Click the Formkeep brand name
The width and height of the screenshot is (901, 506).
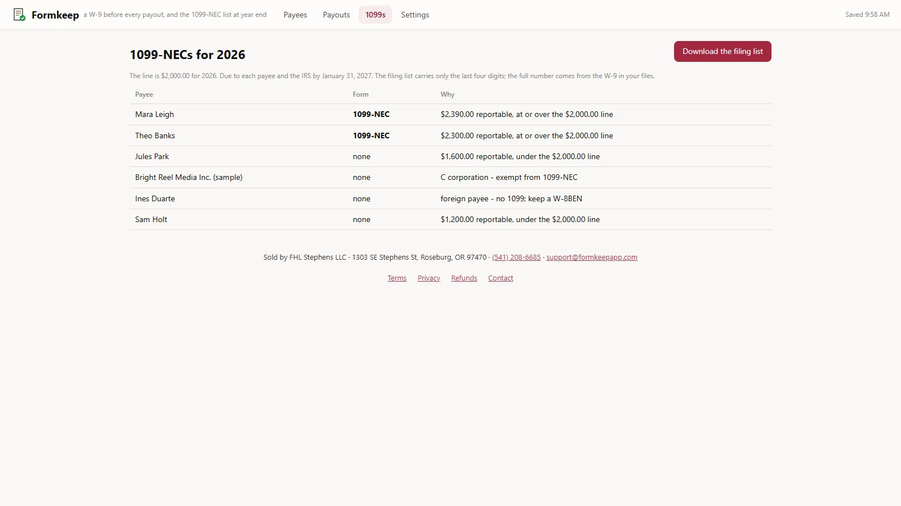point(55,15)
